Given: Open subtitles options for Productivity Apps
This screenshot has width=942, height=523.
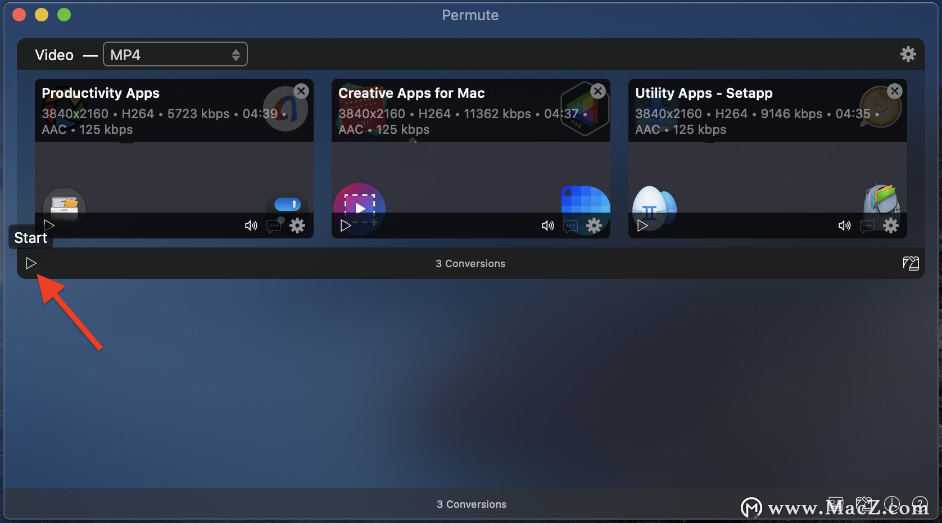Looking at the screenshot, I should 274,226.
